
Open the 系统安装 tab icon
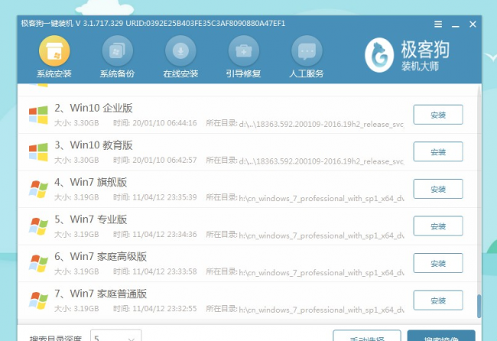coord(54,50)
